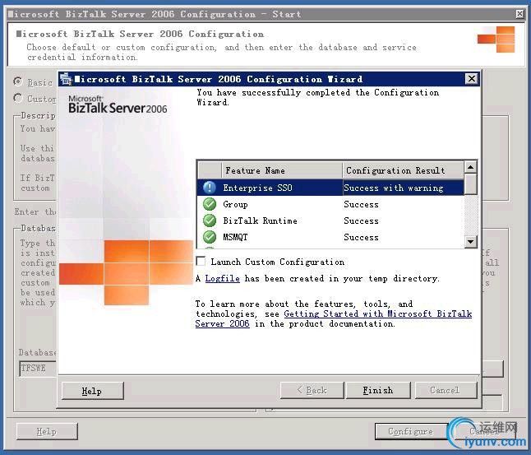Open the Logfile link
The image size is (531, 455).
222,279
